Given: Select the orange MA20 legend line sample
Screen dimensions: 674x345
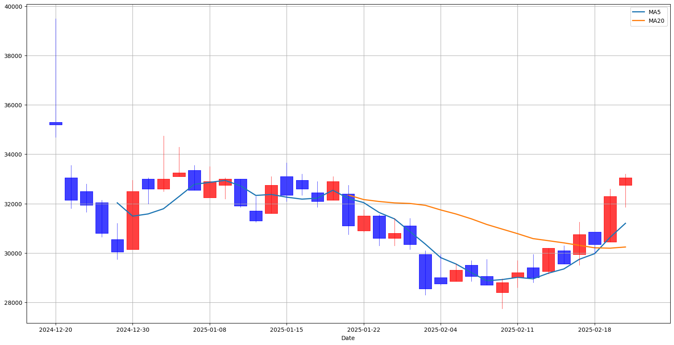Looking at the screenshot, I should click(638, 21).
